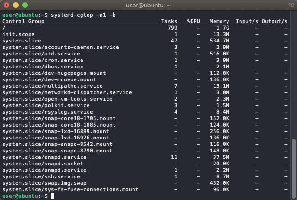Click the 534.7M memory value

pos(219,41)
